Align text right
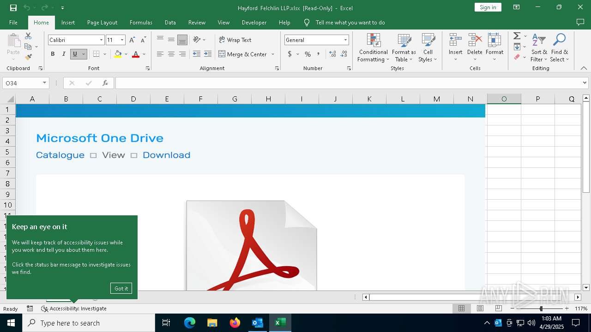The width and height of the screenshot is (591, 332). [182, 54]
